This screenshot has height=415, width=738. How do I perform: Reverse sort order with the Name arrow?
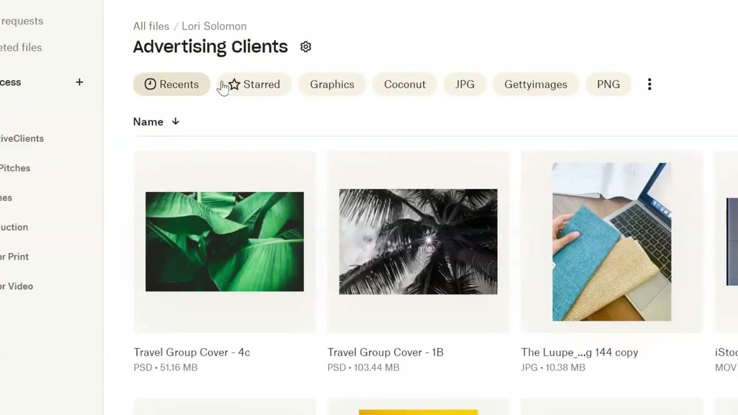176,122
